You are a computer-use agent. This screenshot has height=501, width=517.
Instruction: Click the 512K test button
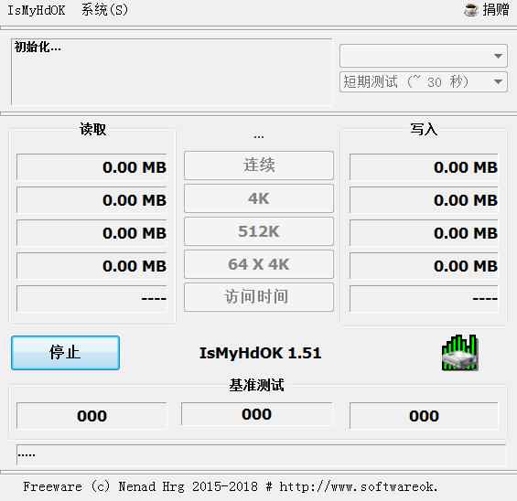[259, 231]
